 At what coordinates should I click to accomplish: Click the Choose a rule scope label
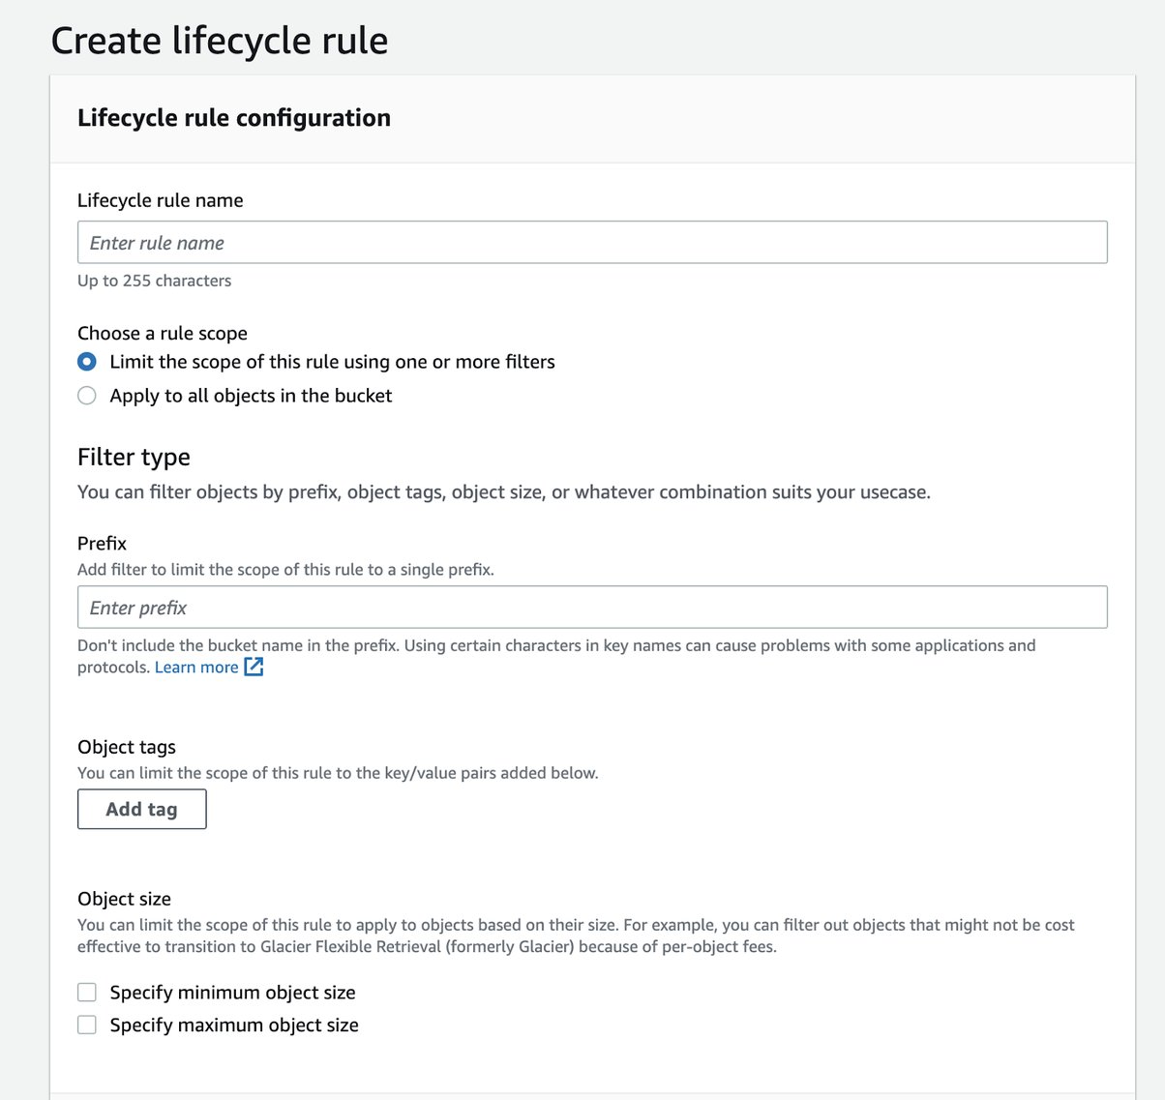(x=162, y=333)
